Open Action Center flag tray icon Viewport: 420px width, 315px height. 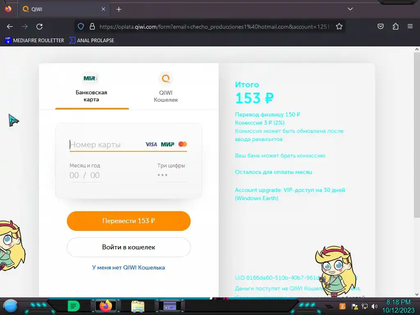click(355, 306)
